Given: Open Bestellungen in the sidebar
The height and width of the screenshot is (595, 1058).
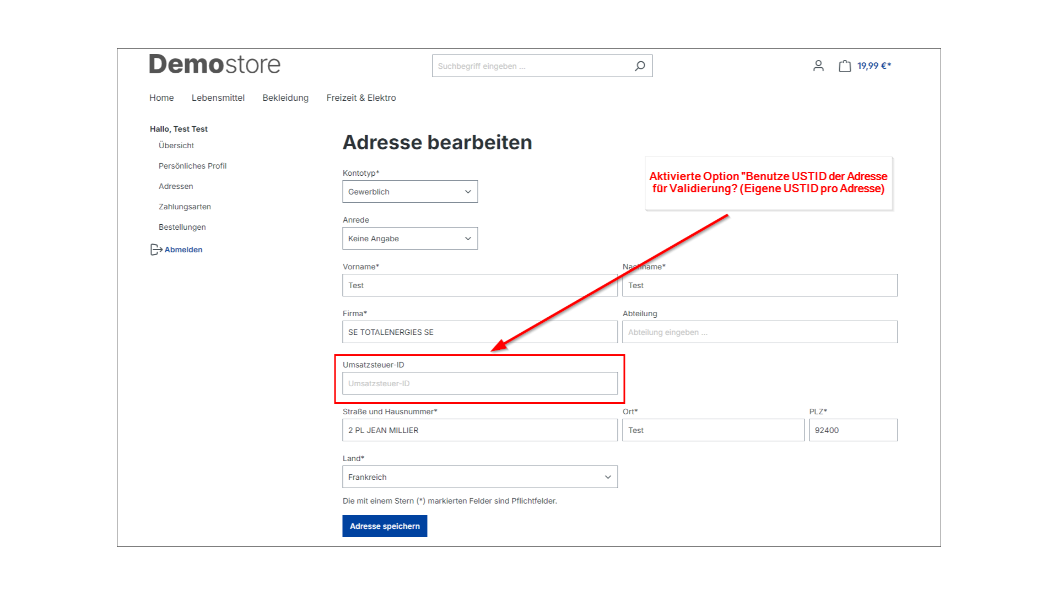Looking at the screenshot, I should 182,227.
